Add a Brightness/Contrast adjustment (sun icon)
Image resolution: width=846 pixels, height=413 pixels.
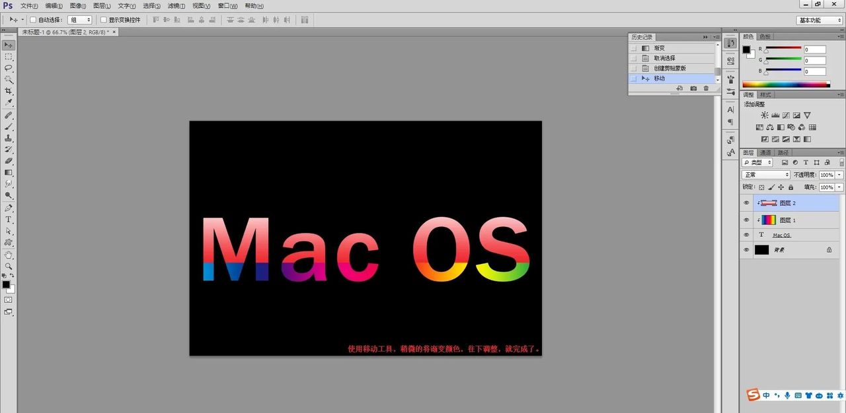(x=765, y=115)
